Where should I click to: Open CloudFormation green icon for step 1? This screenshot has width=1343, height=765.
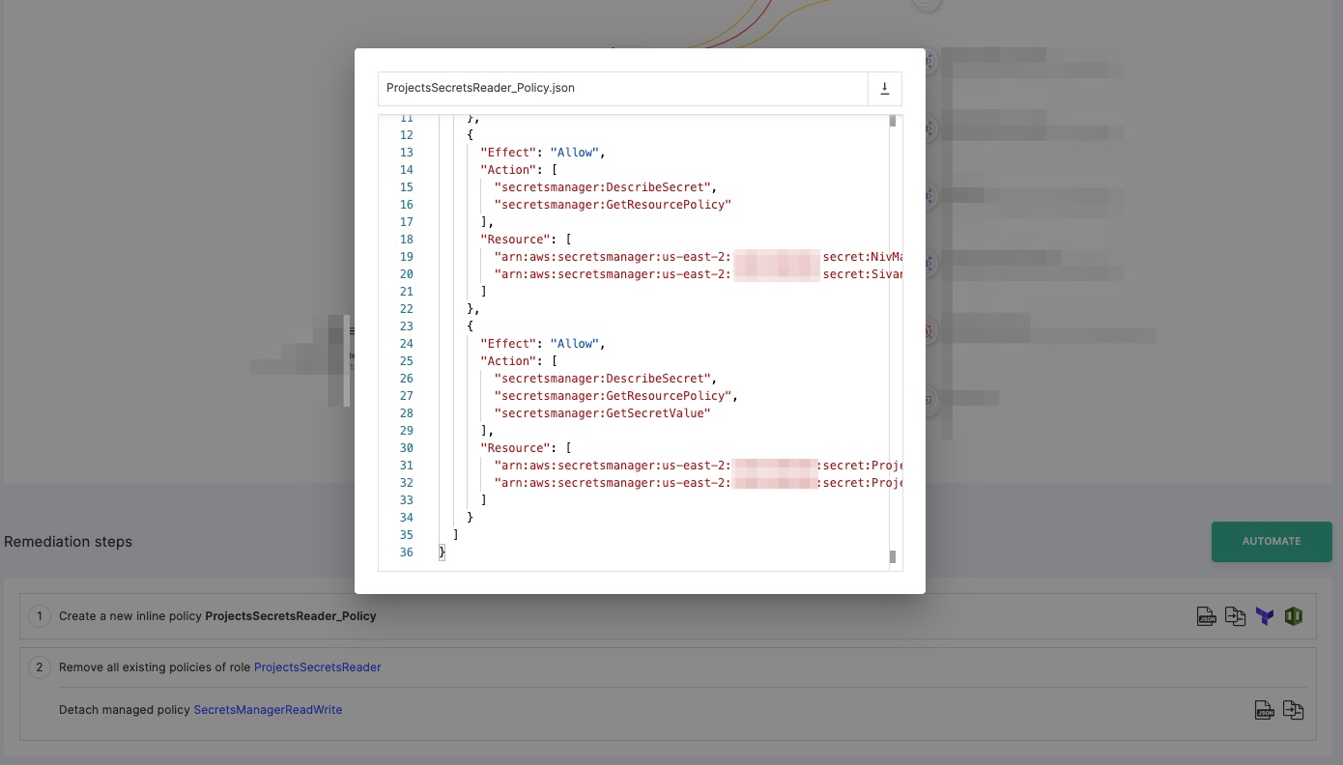click(x=1294, y=616)
